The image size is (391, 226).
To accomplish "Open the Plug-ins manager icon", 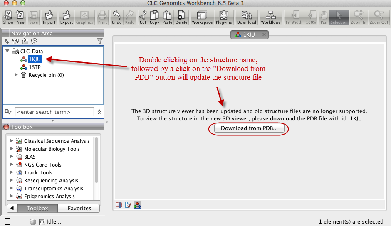I will pos(223,17).
